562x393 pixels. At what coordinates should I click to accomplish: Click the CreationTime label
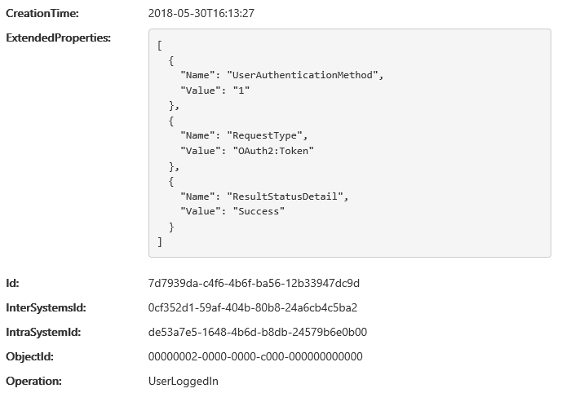42,13
